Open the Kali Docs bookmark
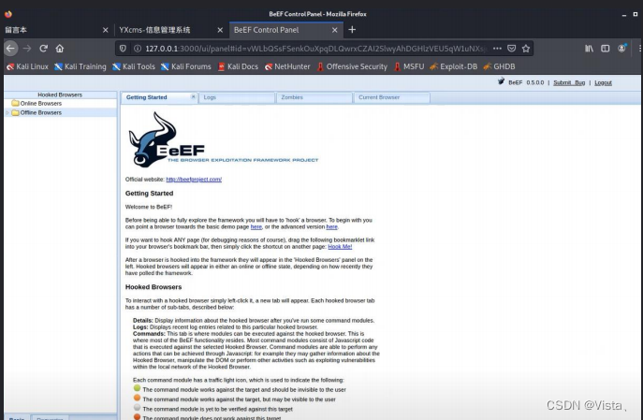The height and width of the screenshot is (420, 643). pos(238,66)
